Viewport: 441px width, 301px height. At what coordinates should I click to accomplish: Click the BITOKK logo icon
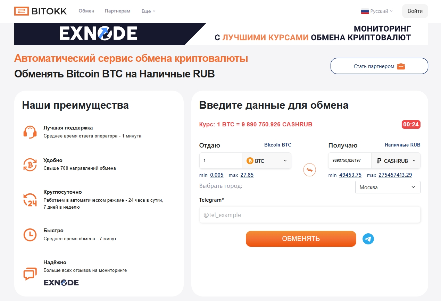(x=22, y=11)
